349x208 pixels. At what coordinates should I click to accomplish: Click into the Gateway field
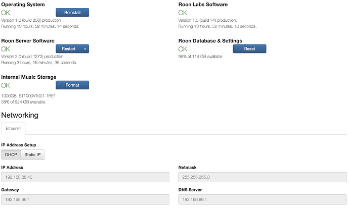(x=85, y=200)
